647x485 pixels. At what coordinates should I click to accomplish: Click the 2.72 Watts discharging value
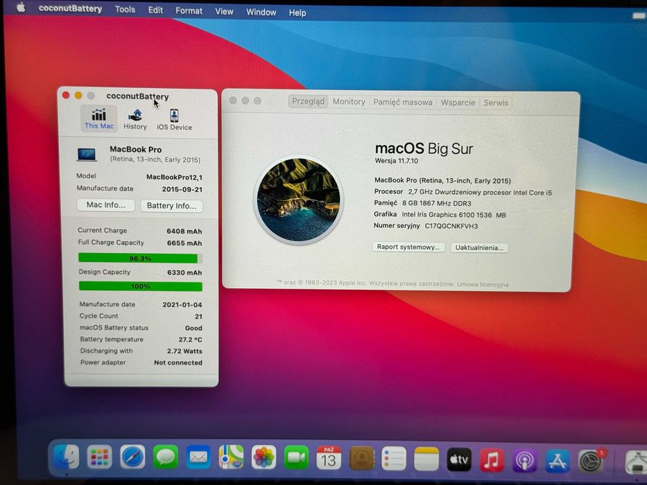pyautogui.click(x=184, y=351)
